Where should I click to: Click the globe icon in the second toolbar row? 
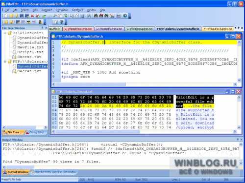(62, 22)
